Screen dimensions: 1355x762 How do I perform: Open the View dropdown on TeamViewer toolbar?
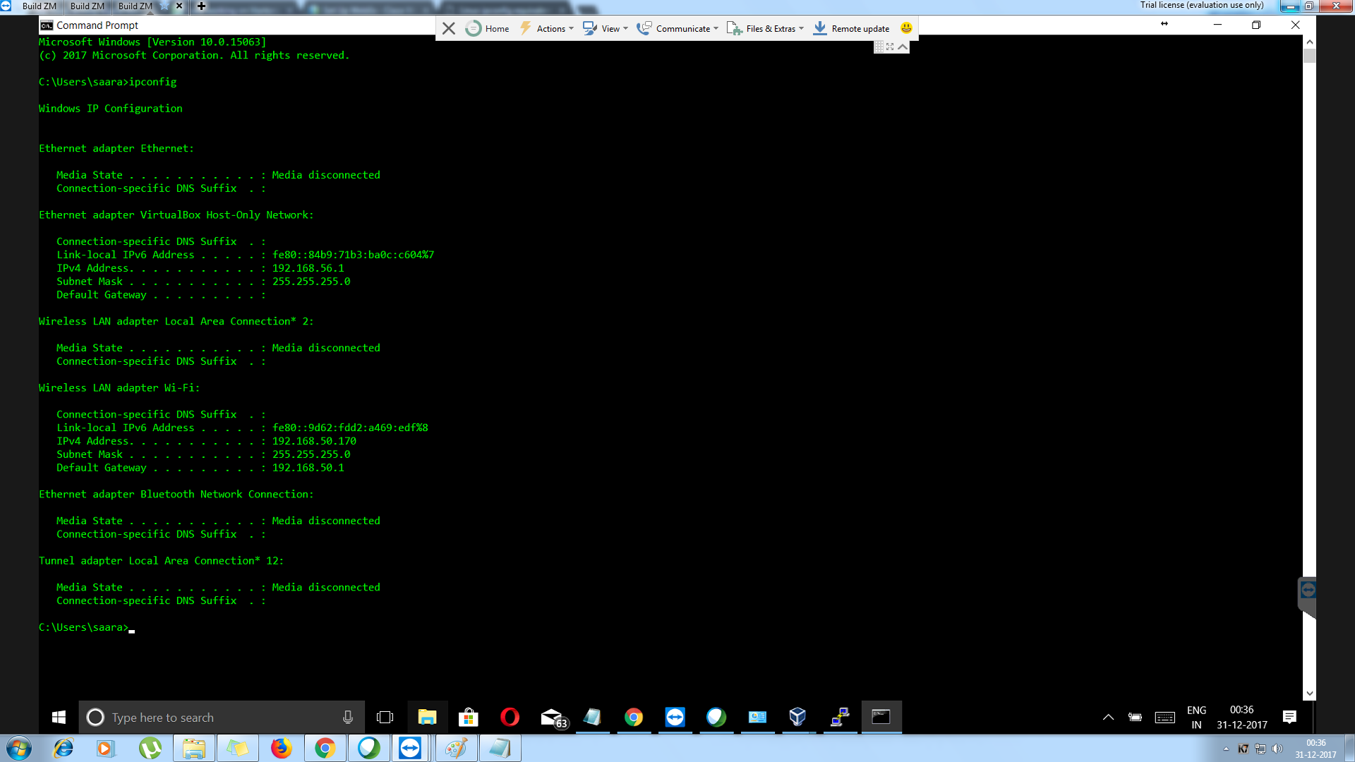pyautogui.click(x=605, y=28)
